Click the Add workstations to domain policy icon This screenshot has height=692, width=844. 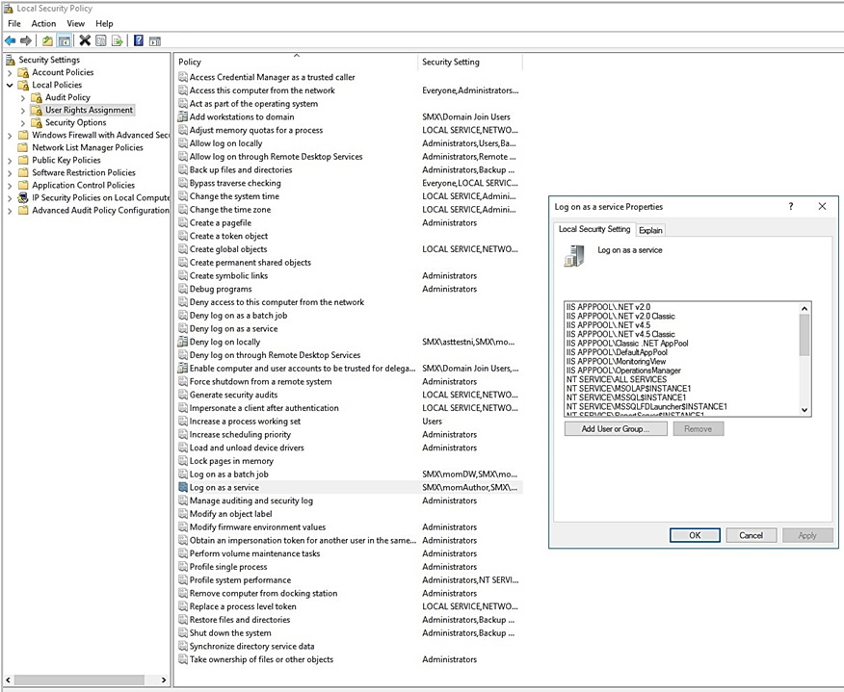[183, 116]
